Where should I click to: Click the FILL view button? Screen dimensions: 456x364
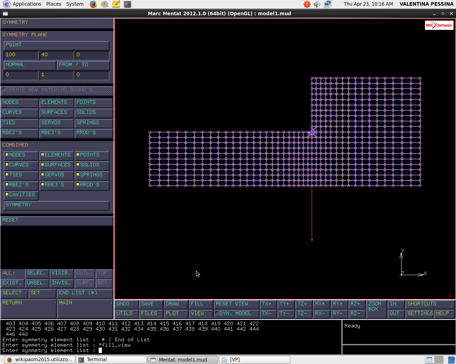click(x=201, y=304)
